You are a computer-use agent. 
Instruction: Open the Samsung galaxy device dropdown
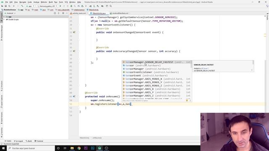pos(47,6)
